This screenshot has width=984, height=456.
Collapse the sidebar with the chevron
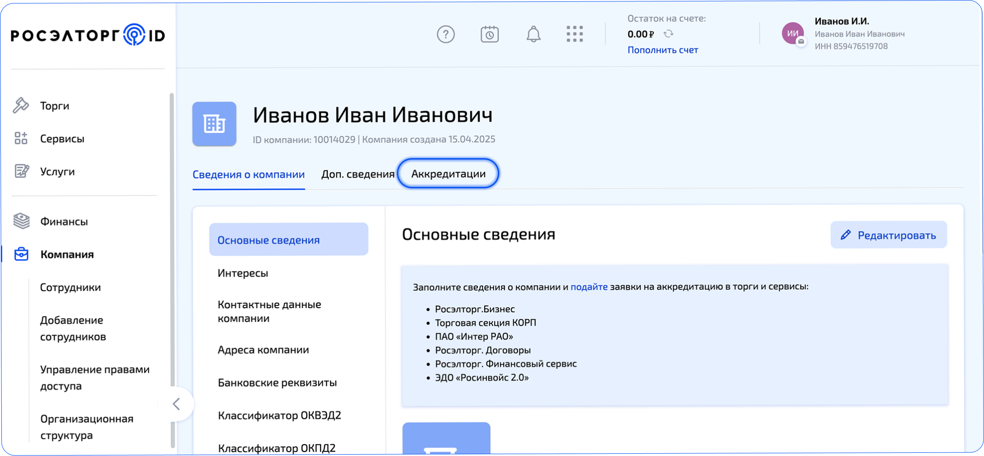177,404
